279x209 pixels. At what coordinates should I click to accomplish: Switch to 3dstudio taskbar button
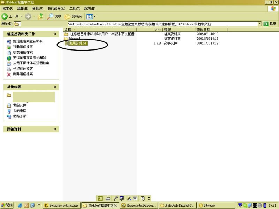[216, 206]
